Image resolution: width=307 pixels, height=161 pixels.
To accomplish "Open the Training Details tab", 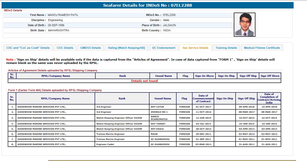I will point(226,48).
